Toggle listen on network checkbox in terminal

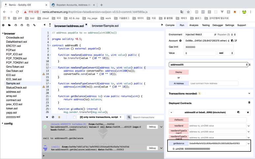pyautogui.click(x=75, y=117)
